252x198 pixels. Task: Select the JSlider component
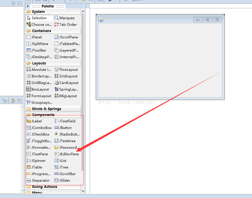(62, 180)
